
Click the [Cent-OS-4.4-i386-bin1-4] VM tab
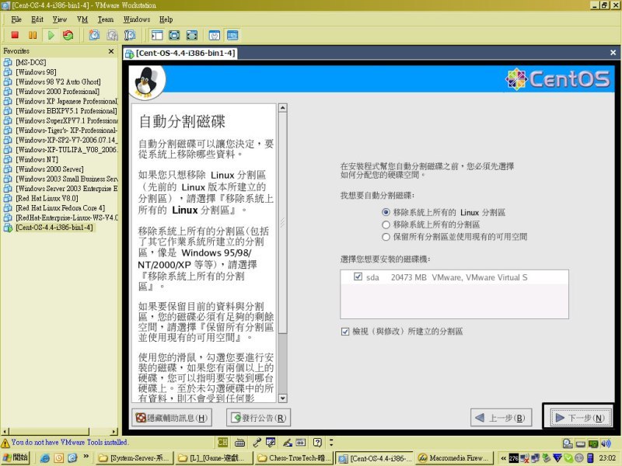tap(180, 53)
